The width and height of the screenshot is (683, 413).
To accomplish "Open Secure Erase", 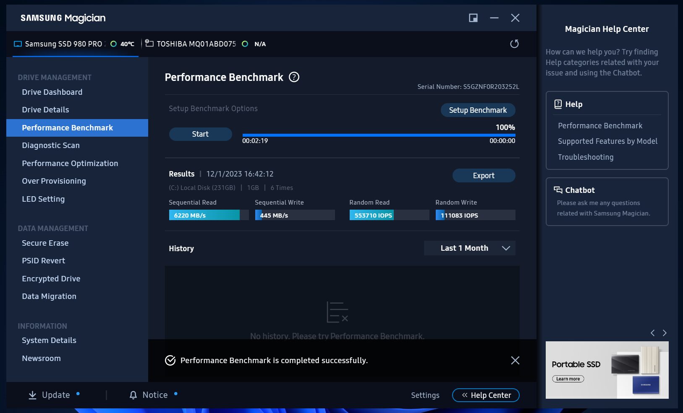I will pyautogui.click(x=45, y=243).
